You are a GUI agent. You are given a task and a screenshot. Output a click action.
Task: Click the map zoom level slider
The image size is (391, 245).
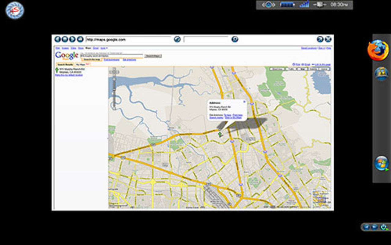pos(114,92)
